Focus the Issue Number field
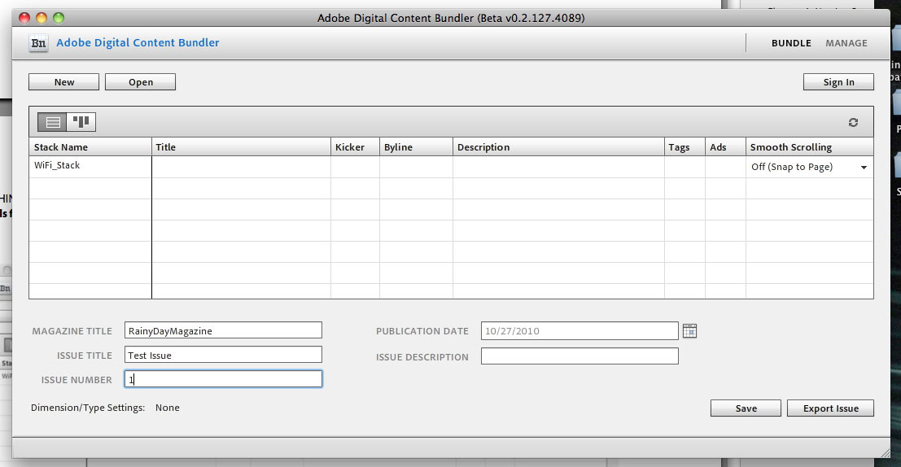The image size is (901, 467). point(223,379)
